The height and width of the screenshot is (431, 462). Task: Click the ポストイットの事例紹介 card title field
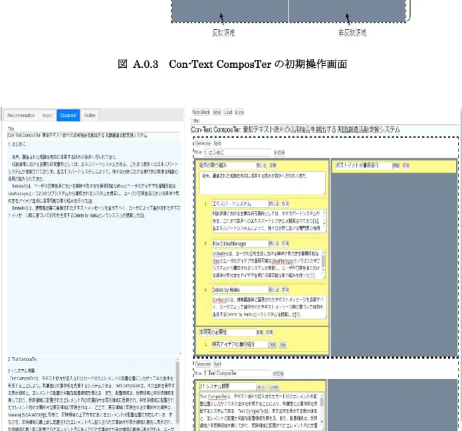coord(364,166)
